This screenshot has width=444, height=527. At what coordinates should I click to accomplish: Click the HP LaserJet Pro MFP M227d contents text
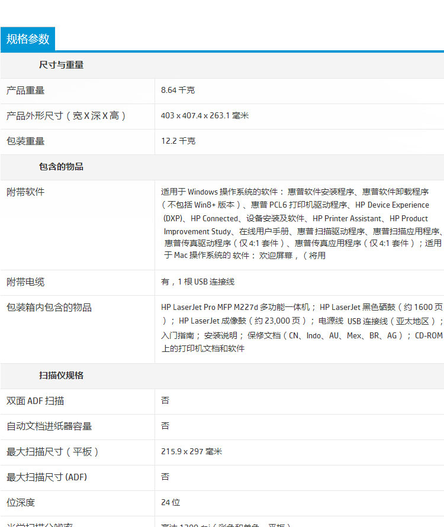(x=302, y=328)
